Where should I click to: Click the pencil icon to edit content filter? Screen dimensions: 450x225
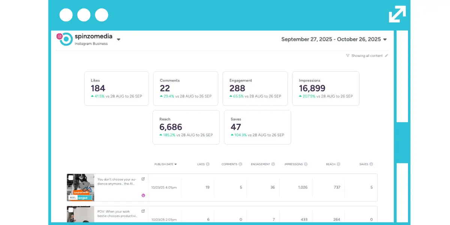click(x=386, y=56)
